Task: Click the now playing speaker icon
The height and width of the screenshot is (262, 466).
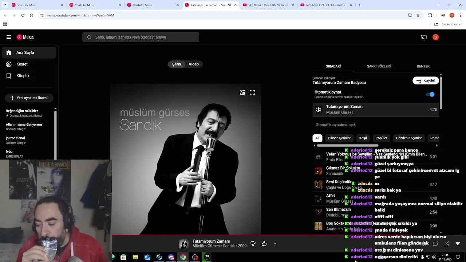Action: point(319,110)
